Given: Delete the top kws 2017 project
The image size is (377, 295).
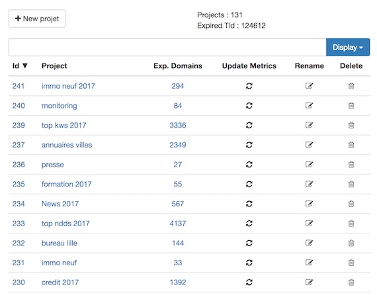Looking at the screenshot, I should click(x=351, y=125).
